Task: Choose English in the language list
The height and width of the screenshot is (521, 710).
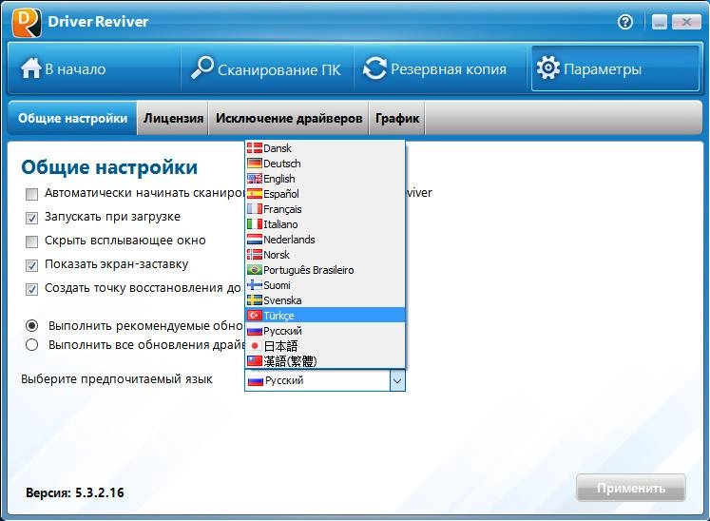Action: (325, 179)
